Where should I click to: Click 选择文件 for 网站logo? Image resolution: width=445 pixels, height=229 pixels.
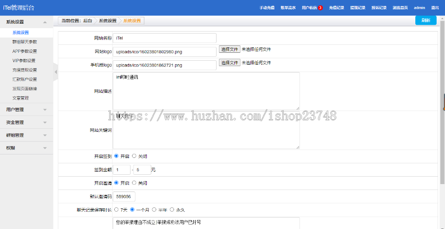(x=229, y=49)
